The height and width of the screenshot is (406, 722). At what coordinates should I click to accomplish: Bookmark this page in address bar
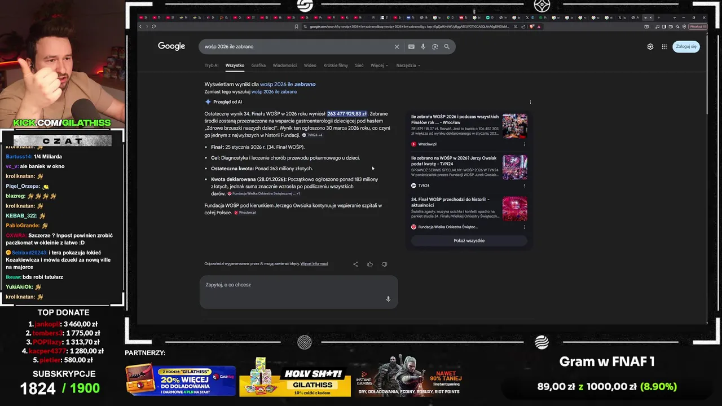coord(296,27)
